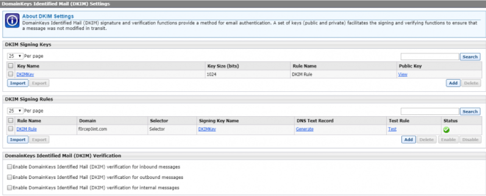Click the green status checkmark for DKIM Rule
The width and height of the screenshot is (486, 196).
(446, 130)
